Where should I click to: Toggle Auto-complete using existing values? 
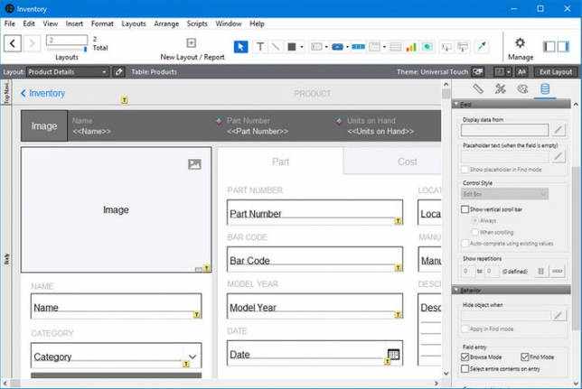(465, 244)
